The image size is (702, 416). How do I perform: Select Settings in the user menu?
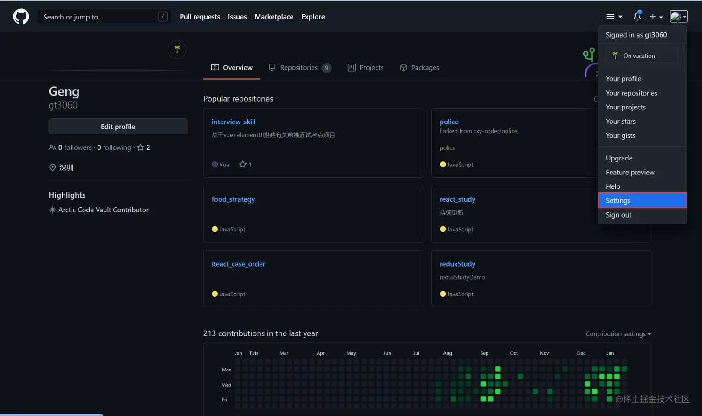coord(642,200)
